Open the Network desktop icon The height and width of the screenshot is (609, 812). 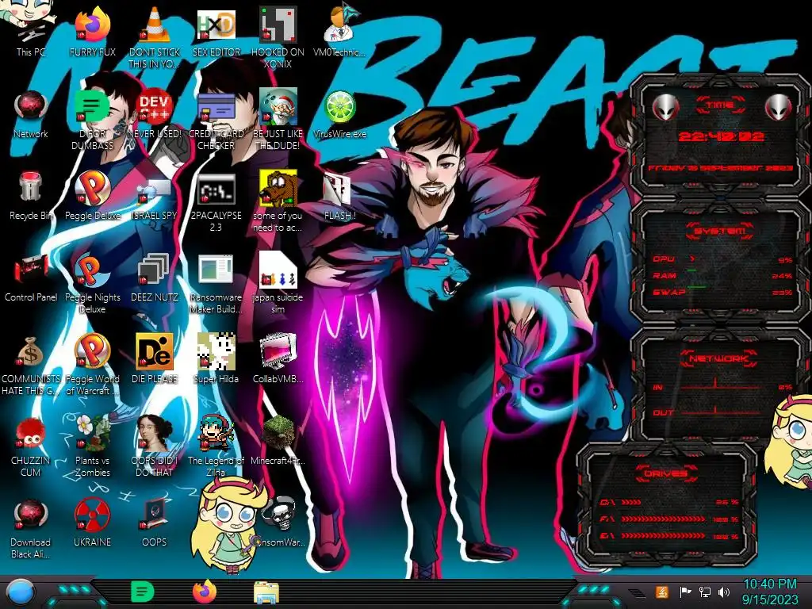point(31,114)
